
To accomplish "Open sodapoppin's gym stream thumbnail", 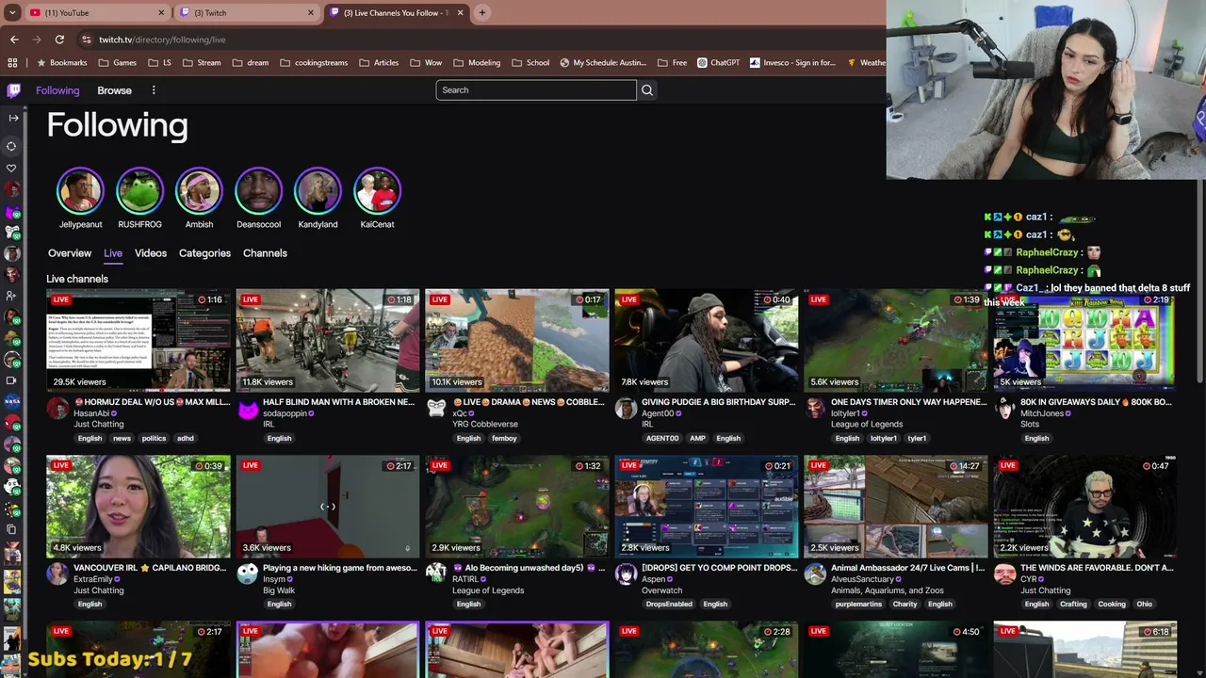I will pos(328,340).
